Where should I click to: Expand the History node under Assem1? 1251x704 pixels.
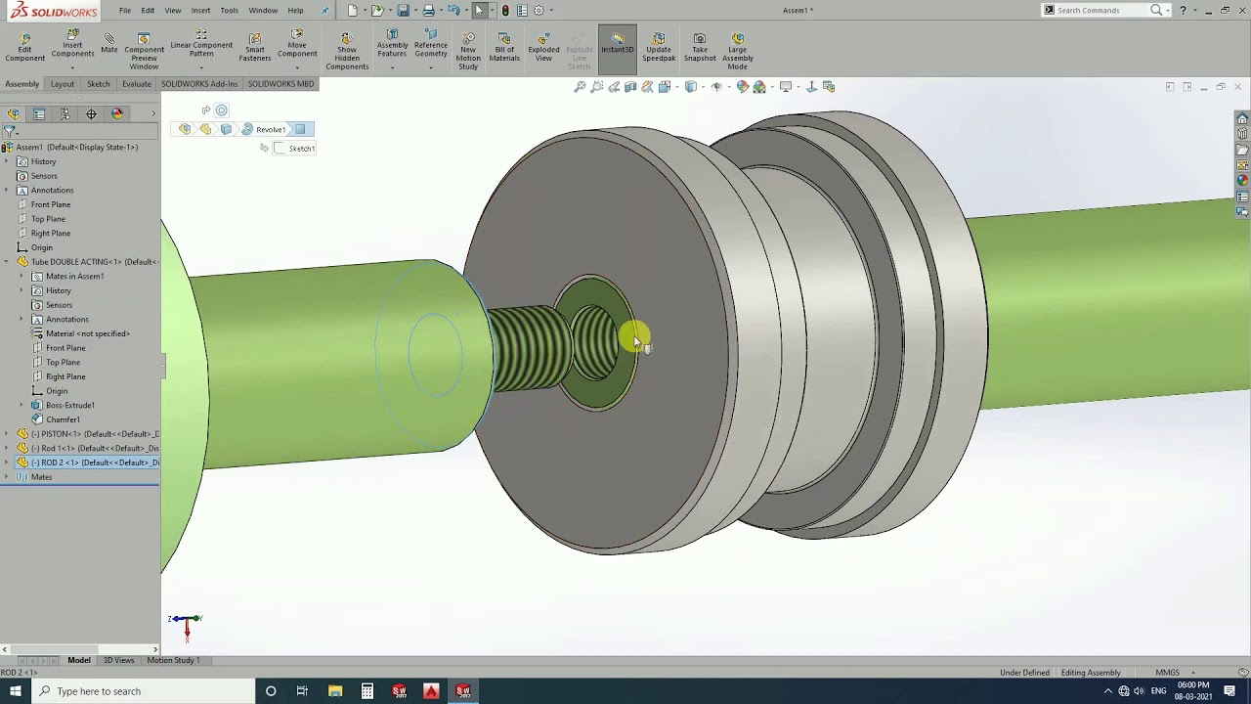pyautogui.click(x=7, y=161)
